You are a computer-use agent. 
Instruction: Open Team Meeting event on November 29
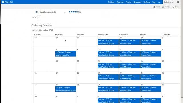[x=129, y=42]
